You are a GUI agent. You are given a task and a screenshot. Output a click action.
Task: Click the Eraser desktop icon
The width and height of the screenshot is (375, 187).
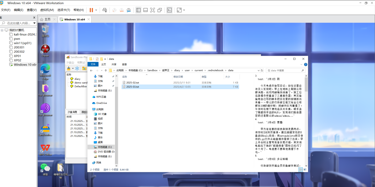[45, 50]
